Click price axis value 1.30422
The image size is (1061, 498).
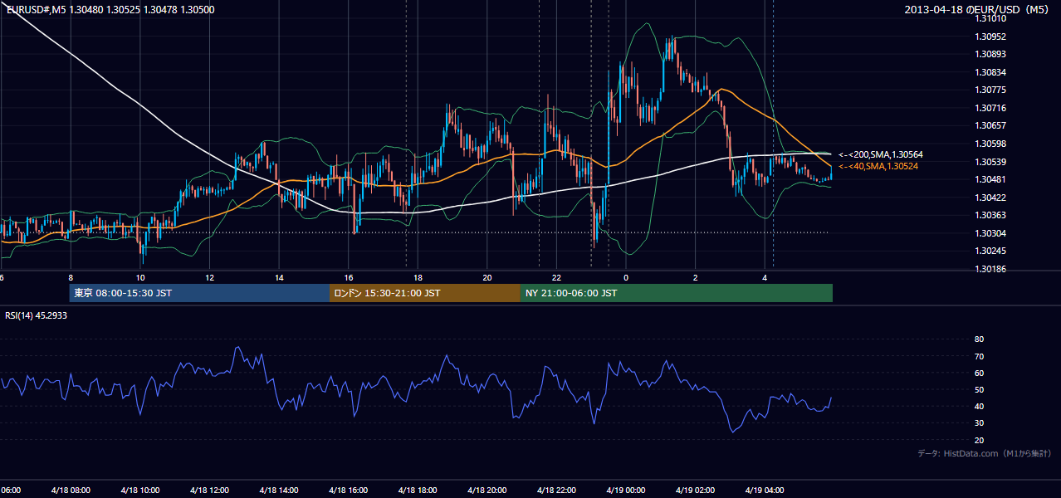coord(990,198)
